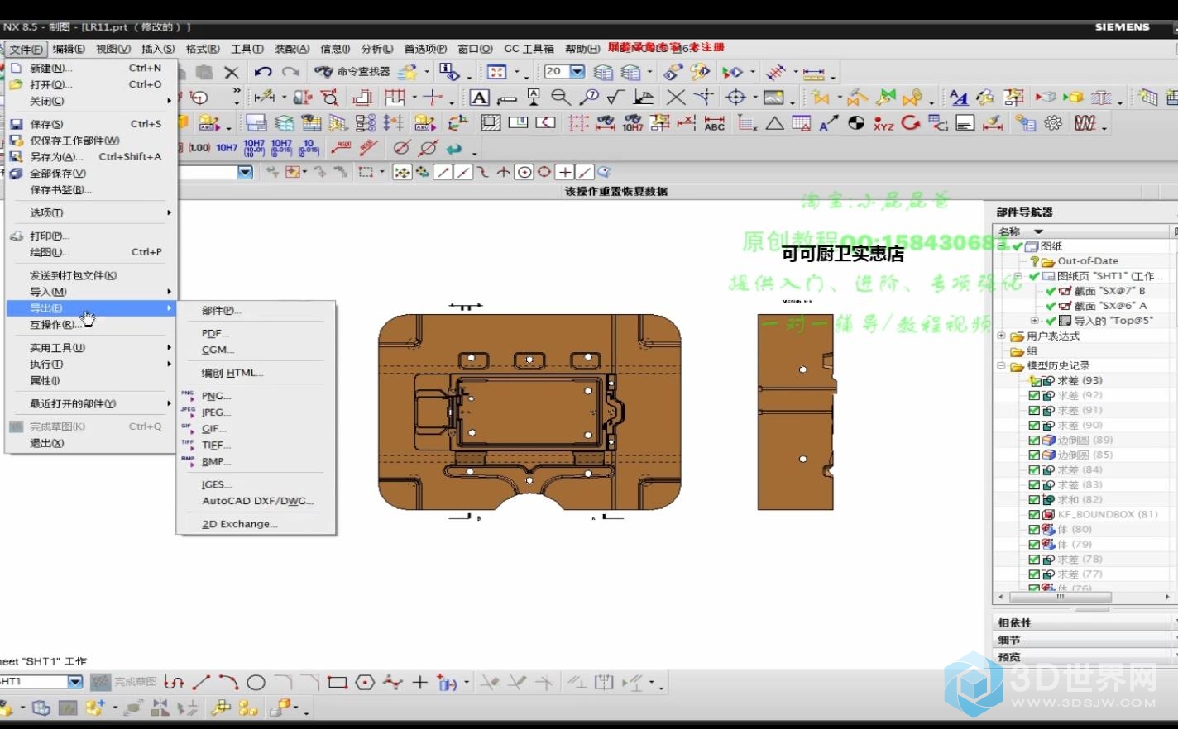
Task: Click the Redo arrow icon
Action: pos(290,72)
